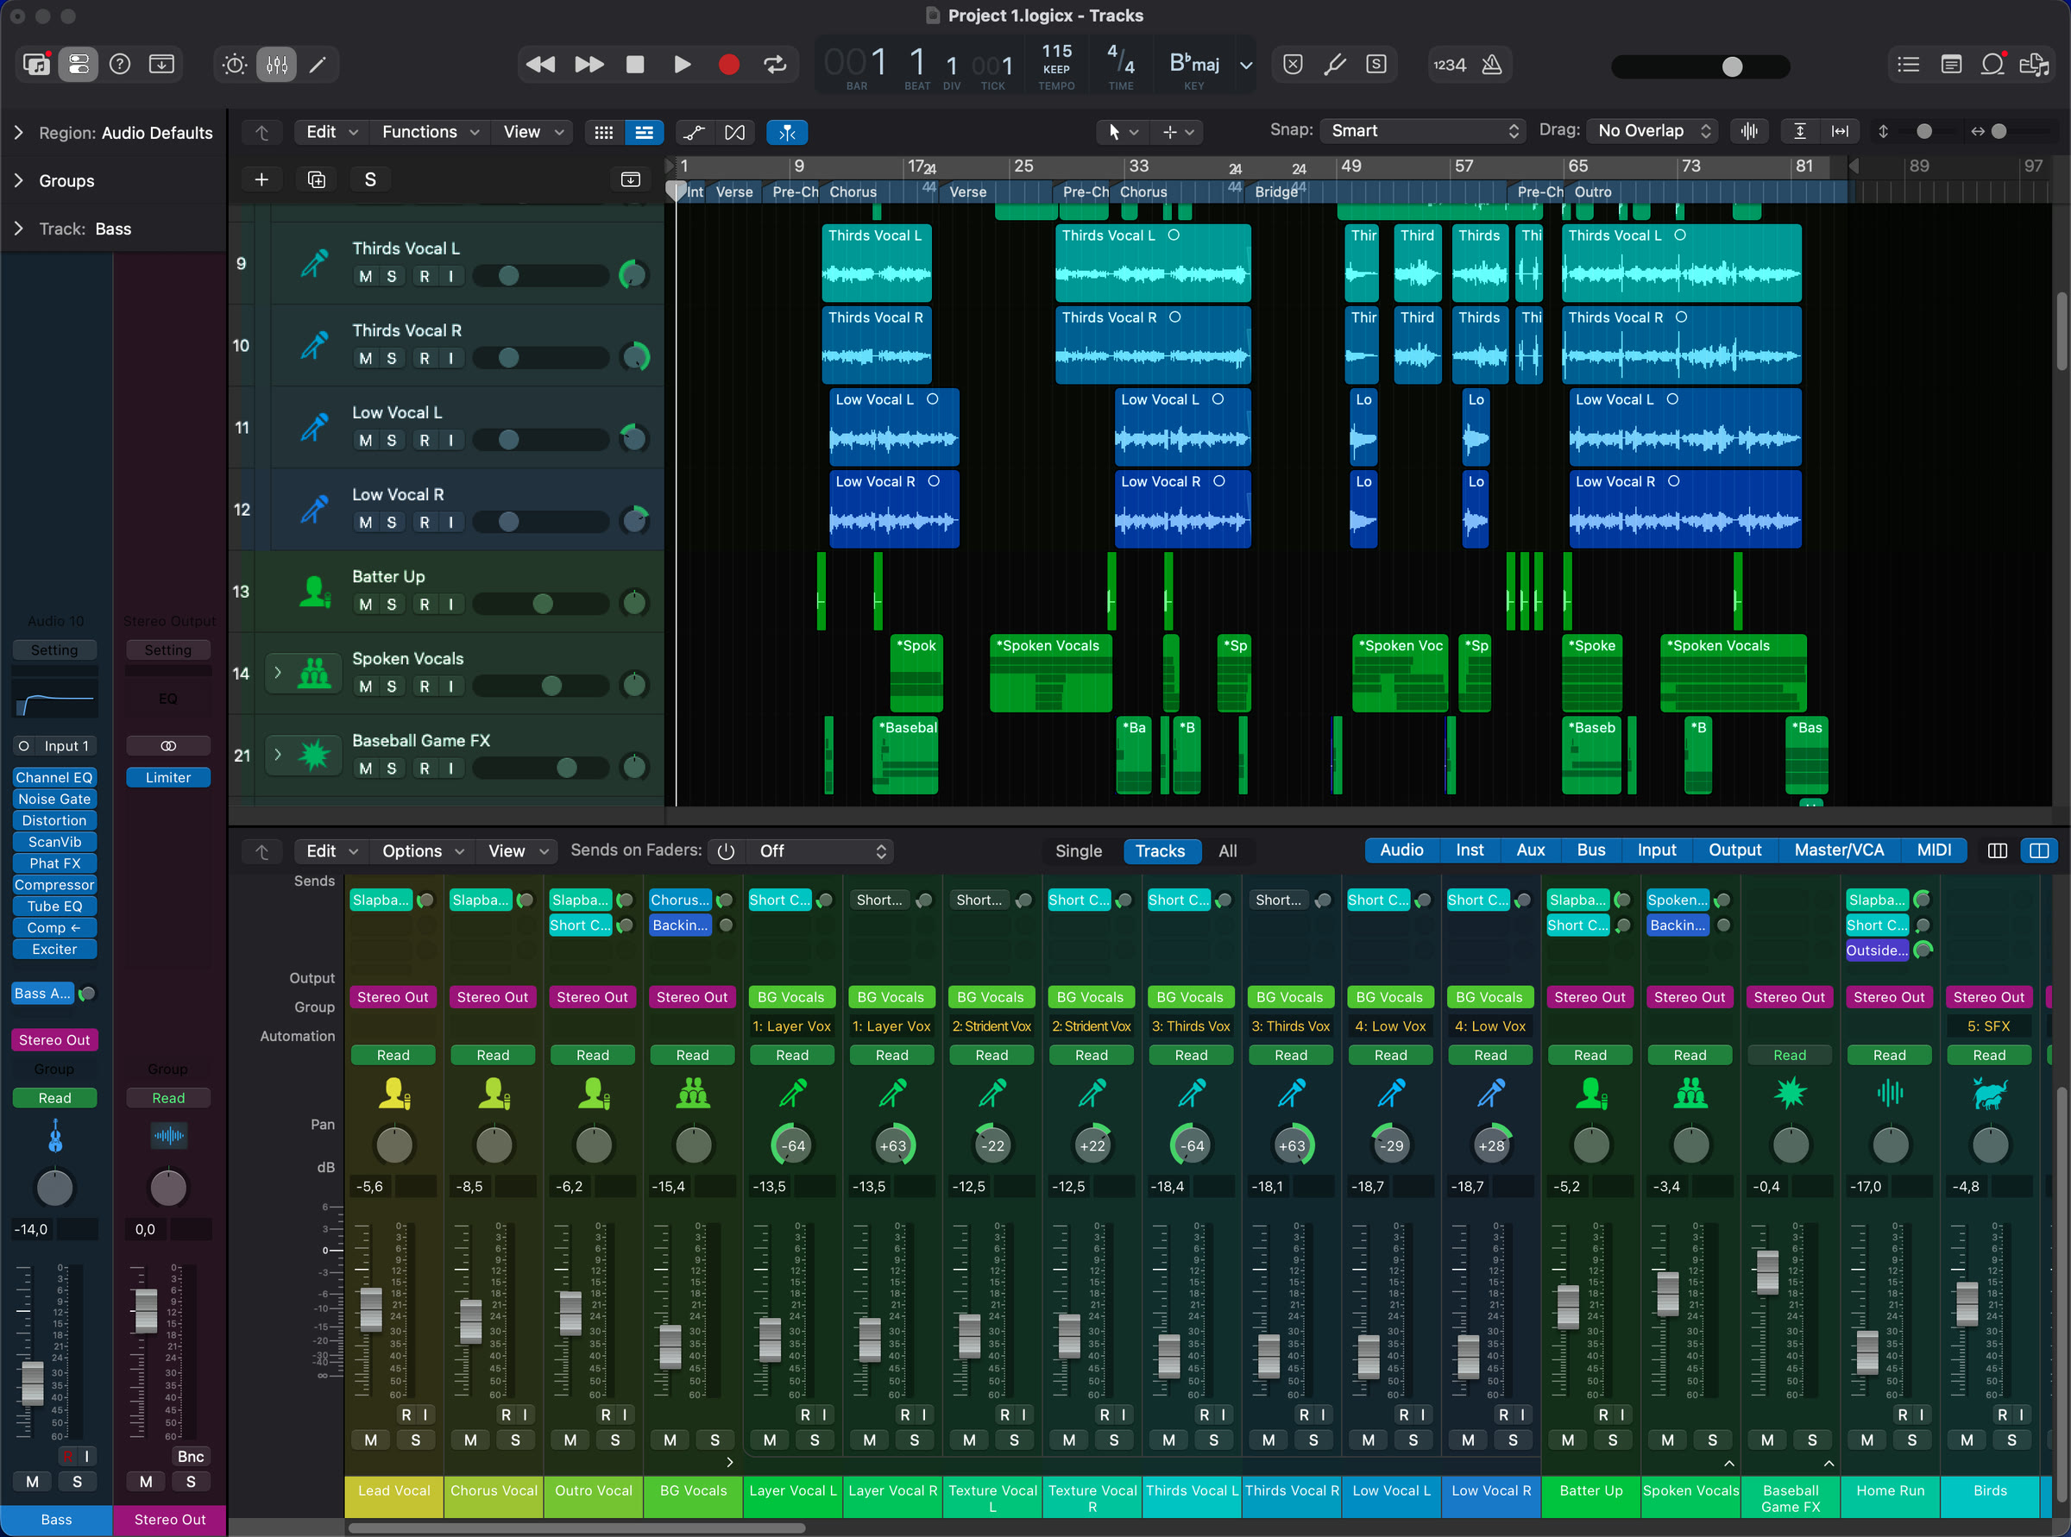Select the Low Vocal L region in Outro
The height and width of the screenshot is (1537, 2071).
(1684, 427)
